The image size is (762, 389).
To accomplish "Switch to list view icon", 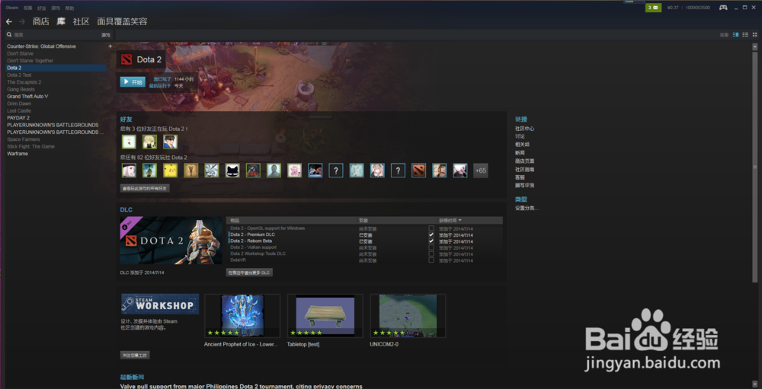I will [745, 34].
